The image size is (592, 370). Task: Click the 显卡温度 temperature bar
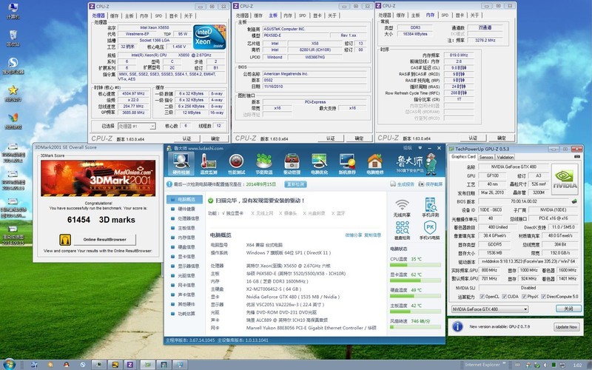415,280
